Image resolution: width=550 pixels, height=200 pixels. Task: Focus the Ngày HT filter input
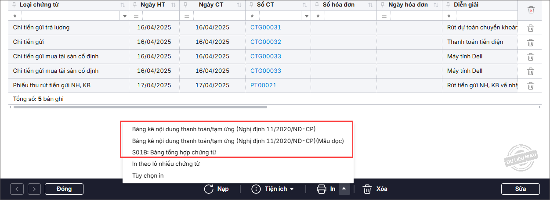(160, 16)
